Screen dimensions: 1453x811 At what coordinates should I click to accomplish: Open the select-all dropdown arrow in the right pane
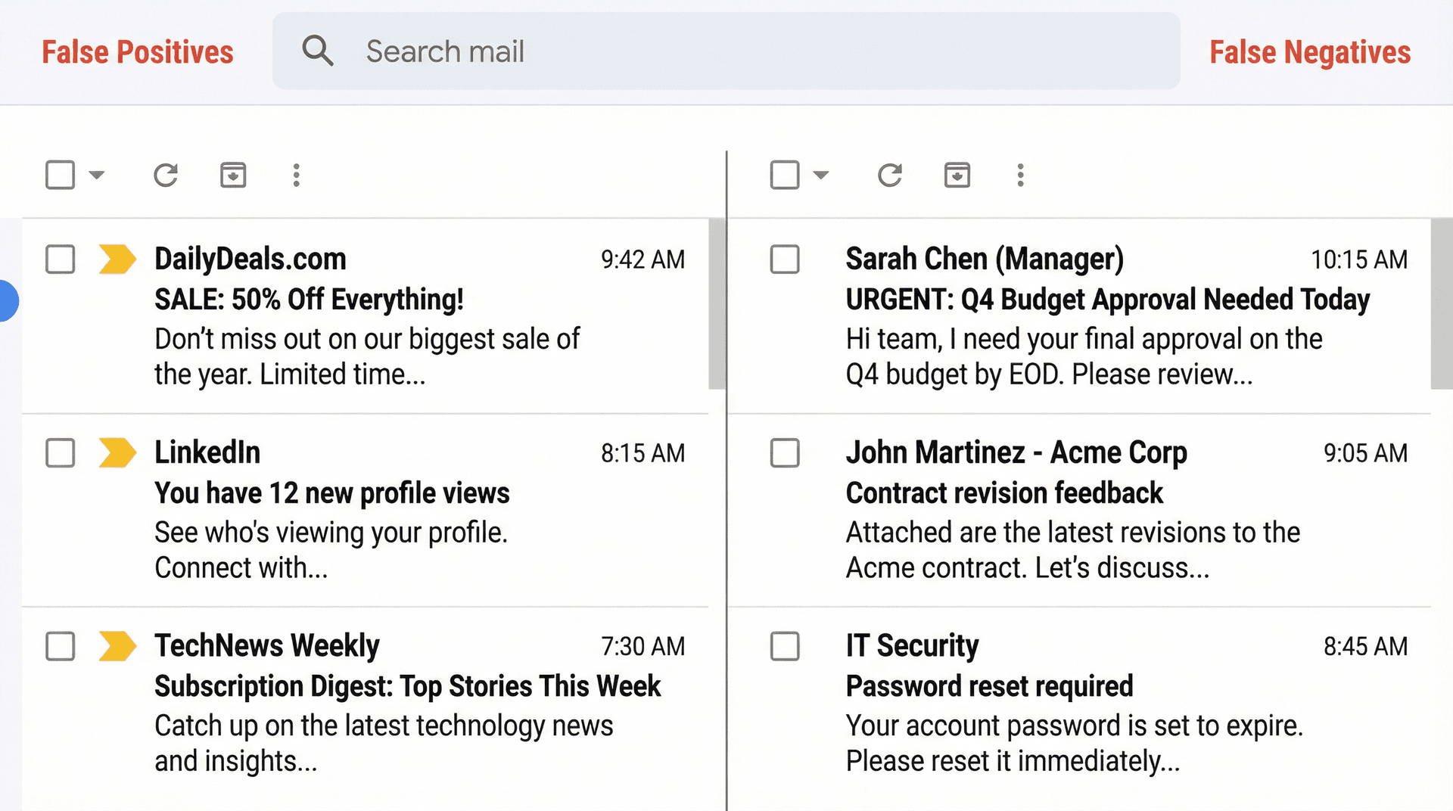coord(822,175)
